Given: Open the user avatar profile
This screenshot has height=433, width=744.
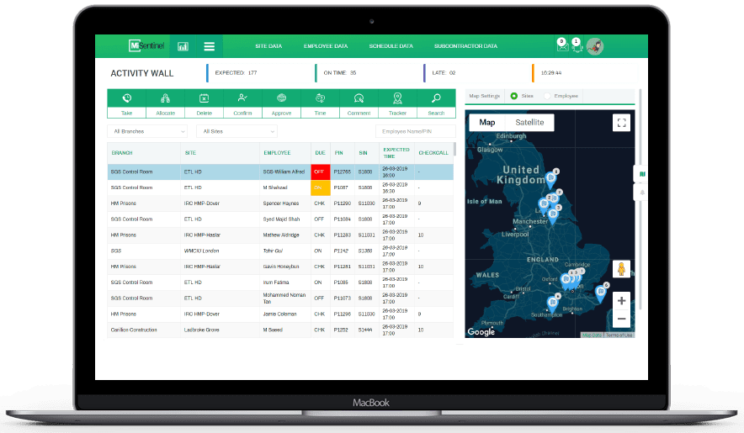Looking at the screenshot, I should pyautogui.click(x=595, y=46).
